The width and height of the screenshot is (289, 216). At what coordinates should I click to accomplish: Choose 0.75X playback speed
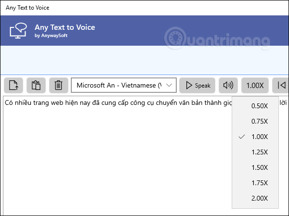tap(255, 121)
